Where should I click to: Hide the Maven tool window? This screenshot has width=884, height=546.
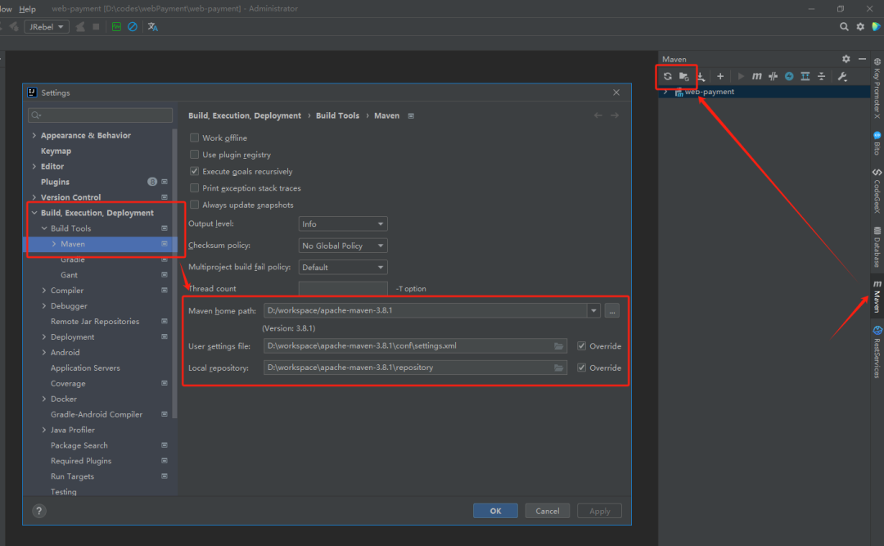[x=862, y=59]
